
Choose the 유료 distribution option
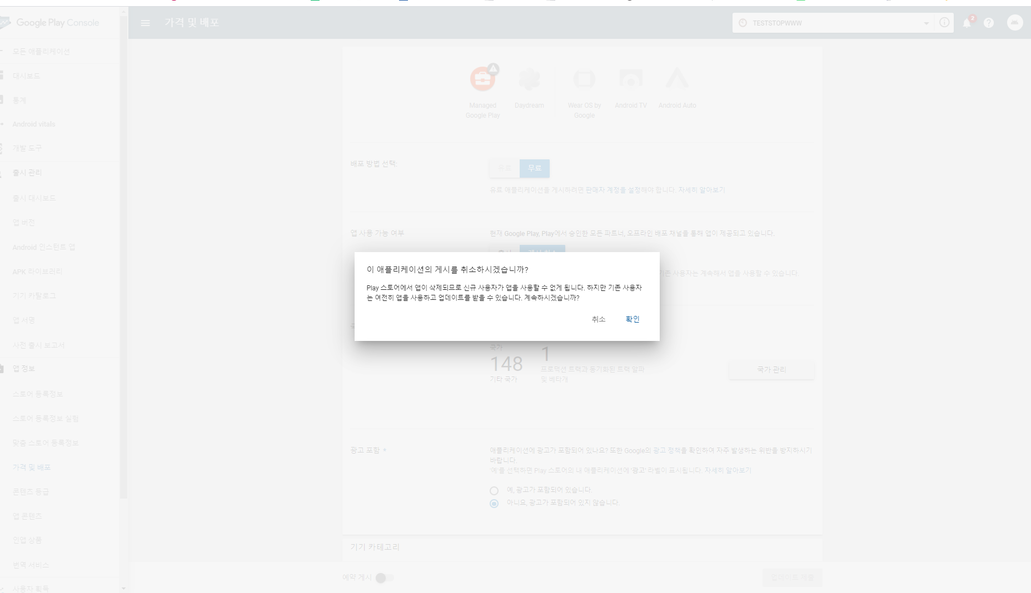[505, 168]
